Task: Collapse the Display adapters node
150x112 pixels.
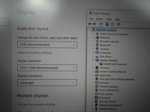Action: pos(93,60)
